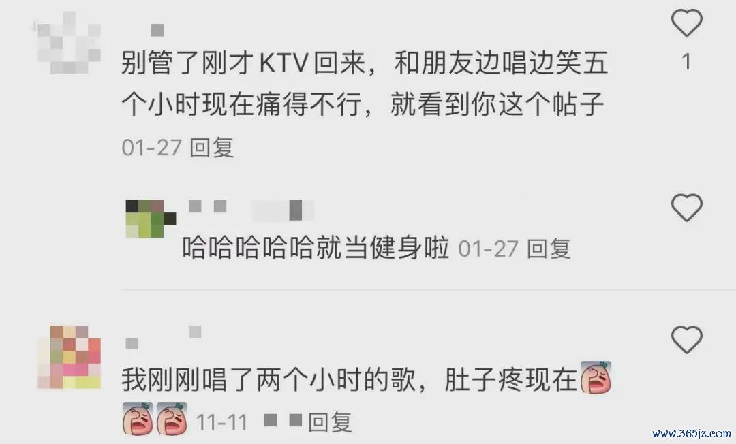
Task: Like the KTV comment with its heart
Action: (x=687, y=23)
